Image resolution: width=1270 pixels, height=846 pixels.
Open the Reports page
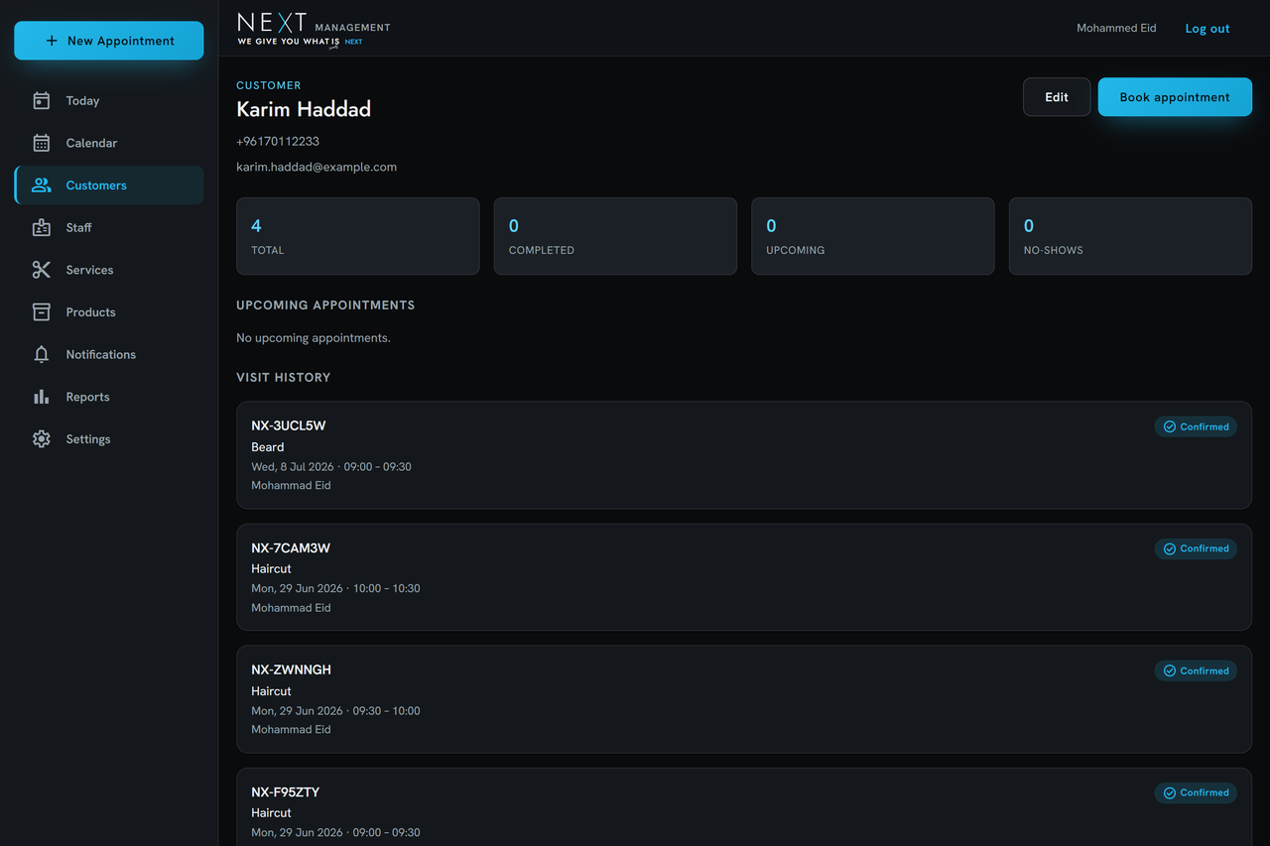tap(109, 397)
